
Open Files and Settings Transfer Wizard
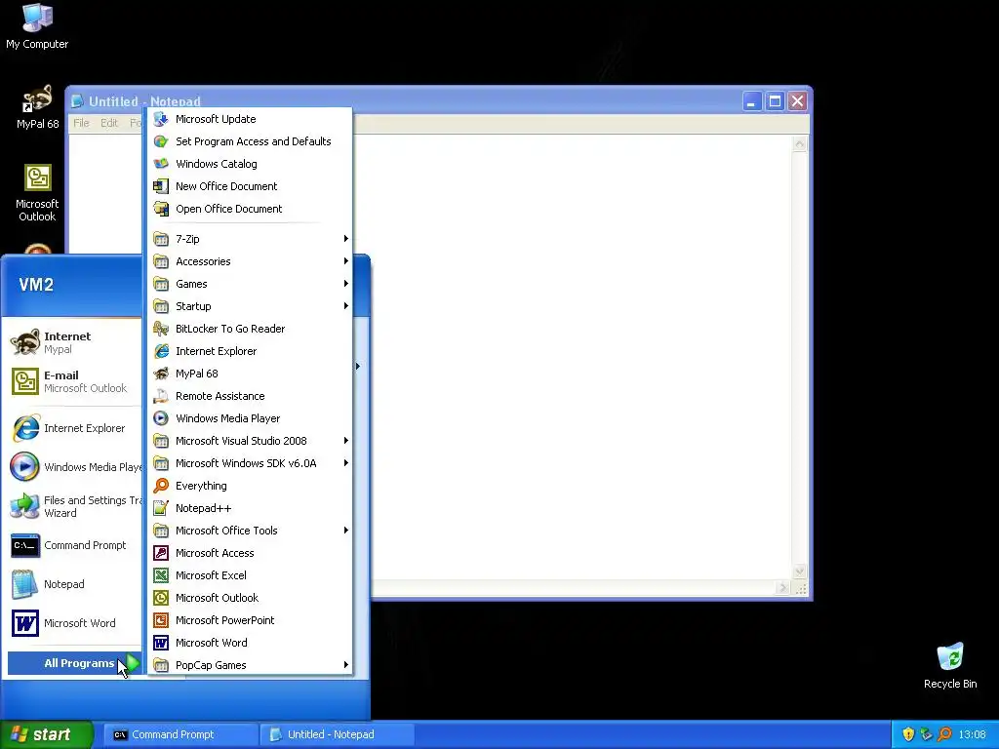[74, 506]
